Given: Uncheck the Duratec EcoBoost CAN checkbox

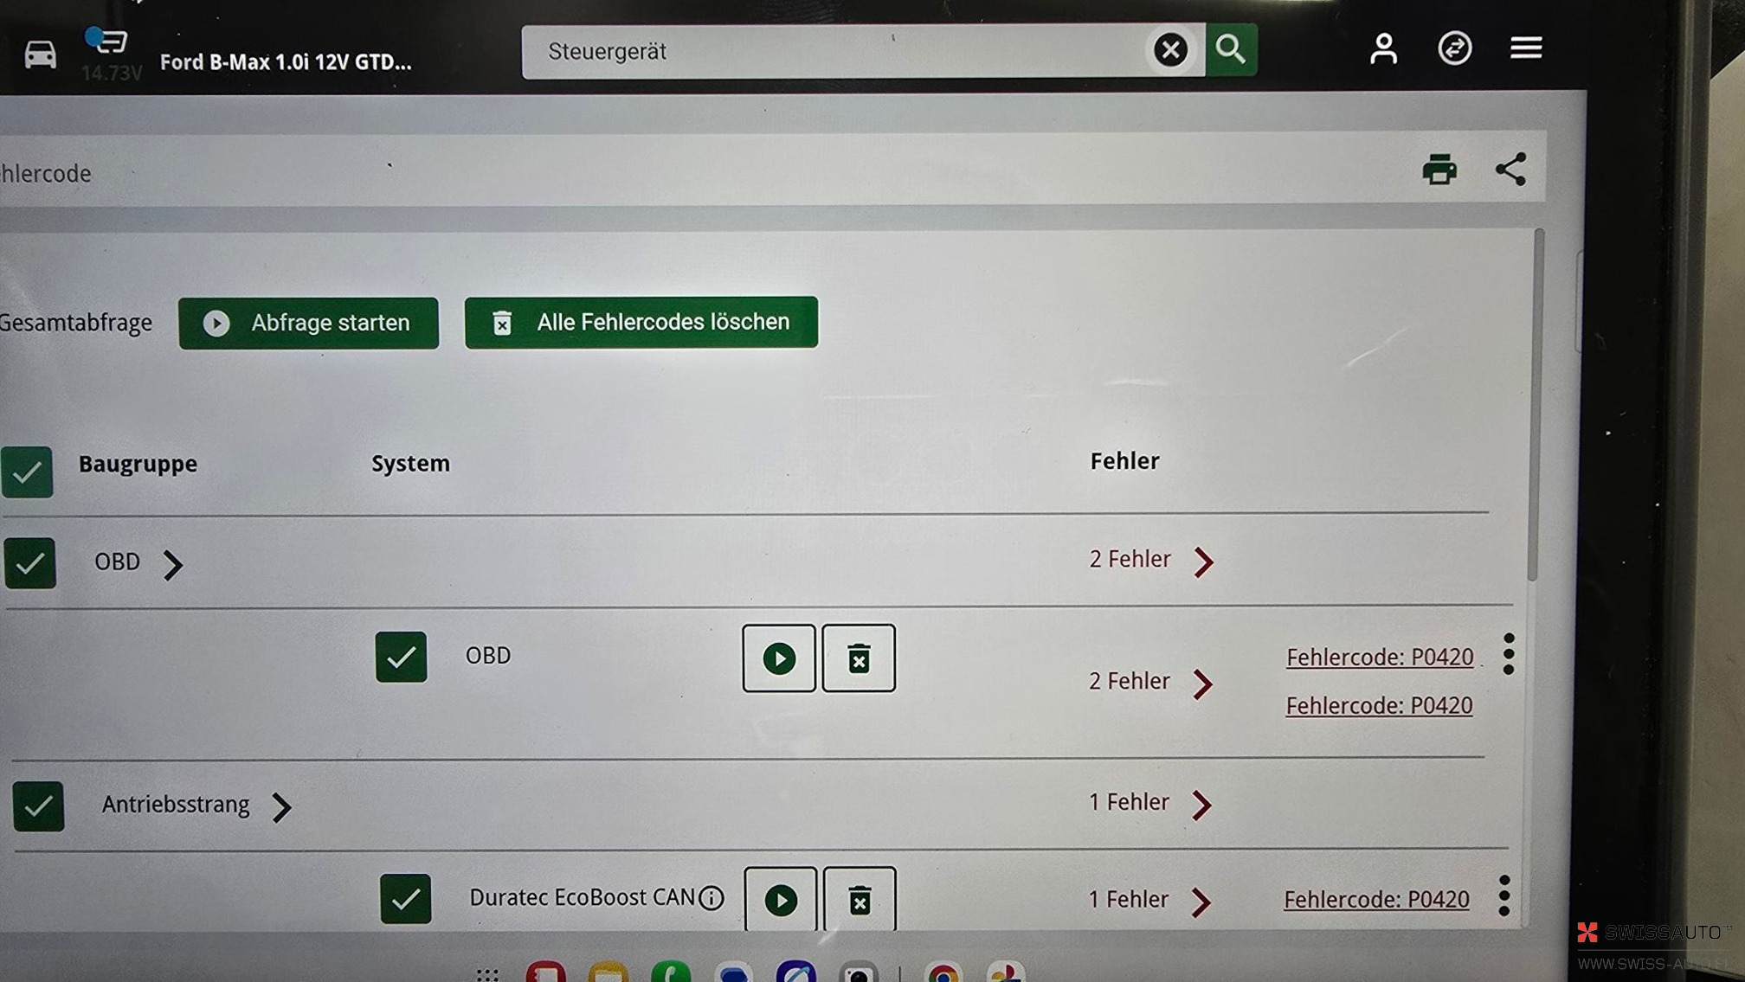Looking at the screenshot, I should [x=405, y=899].
